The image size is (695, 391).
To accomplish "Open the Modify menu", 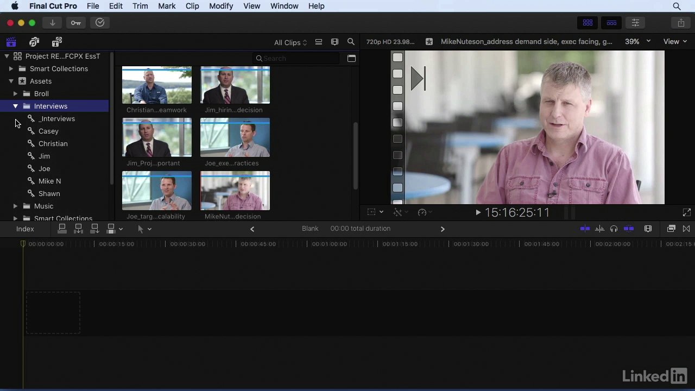I will [220, 6].
